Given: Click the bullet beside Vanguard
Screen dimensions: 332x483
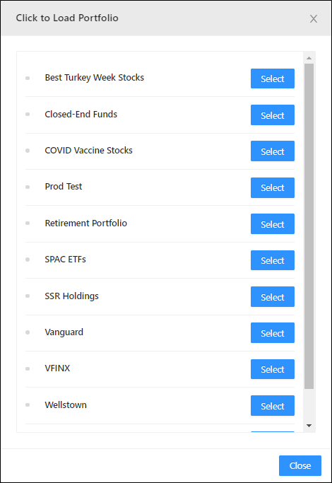Looking at the screenshot, I should pyautogui.click(x=28, y=332).
